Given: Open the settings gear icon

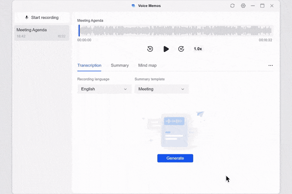Looking at the screenshot, I should click(x=243, y=6).
